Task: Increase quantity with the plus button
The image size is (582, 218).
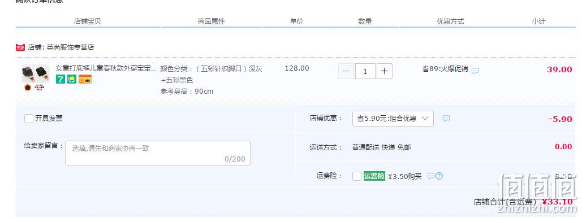Action: pos(385,71)
